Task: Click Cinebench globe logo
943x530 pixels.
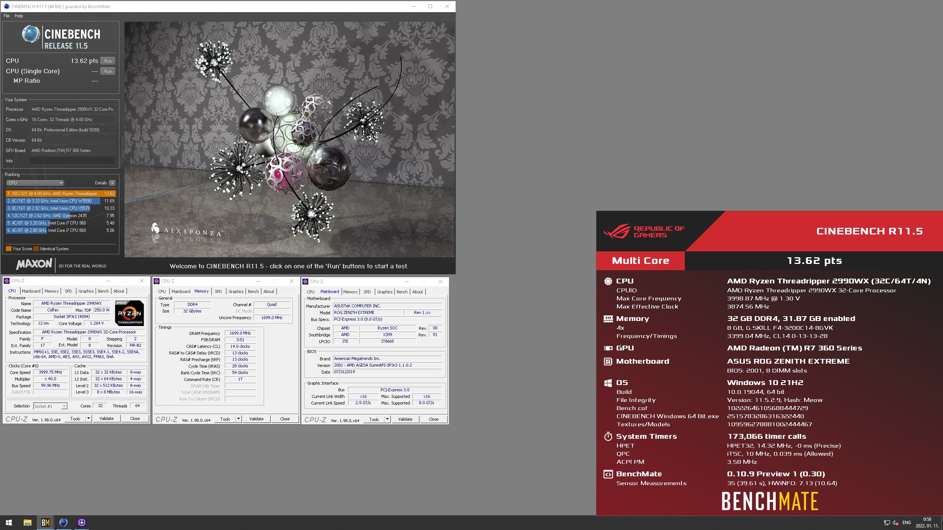Action: (31, 35)
